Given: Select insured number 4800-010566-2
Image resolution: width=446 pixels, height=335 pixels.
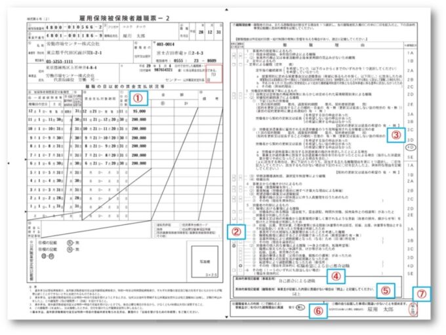Looking at the screenshot, I should coord(74,28).
